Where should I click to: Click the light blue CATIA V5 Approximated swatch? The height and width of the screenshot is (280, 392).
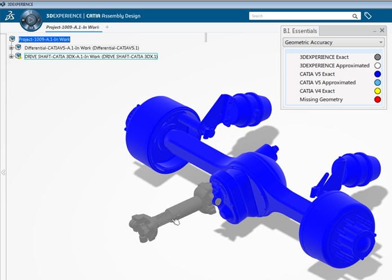[x=377, y=82]
